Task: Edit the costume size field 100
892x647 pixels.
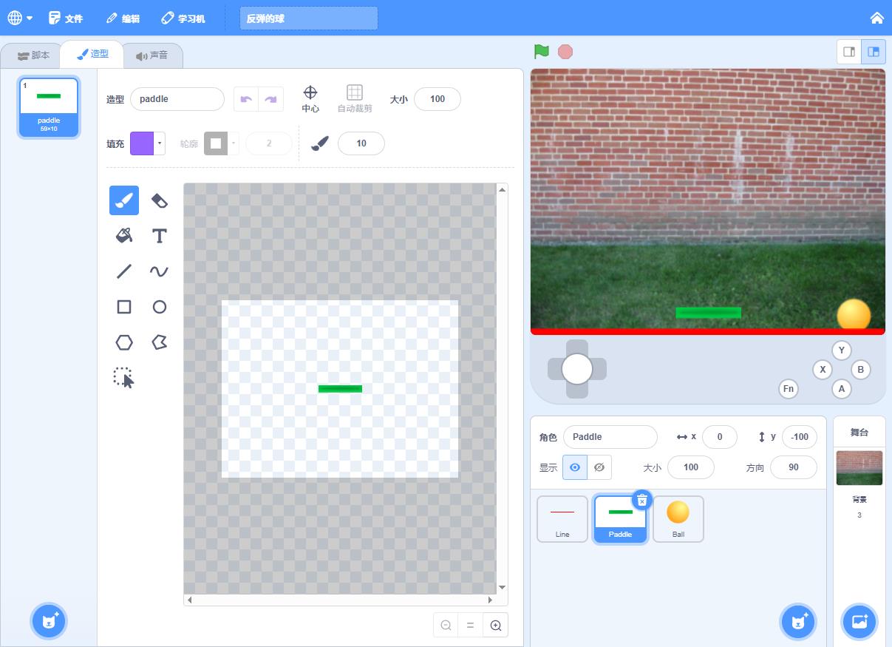Action: coord(438,99)
